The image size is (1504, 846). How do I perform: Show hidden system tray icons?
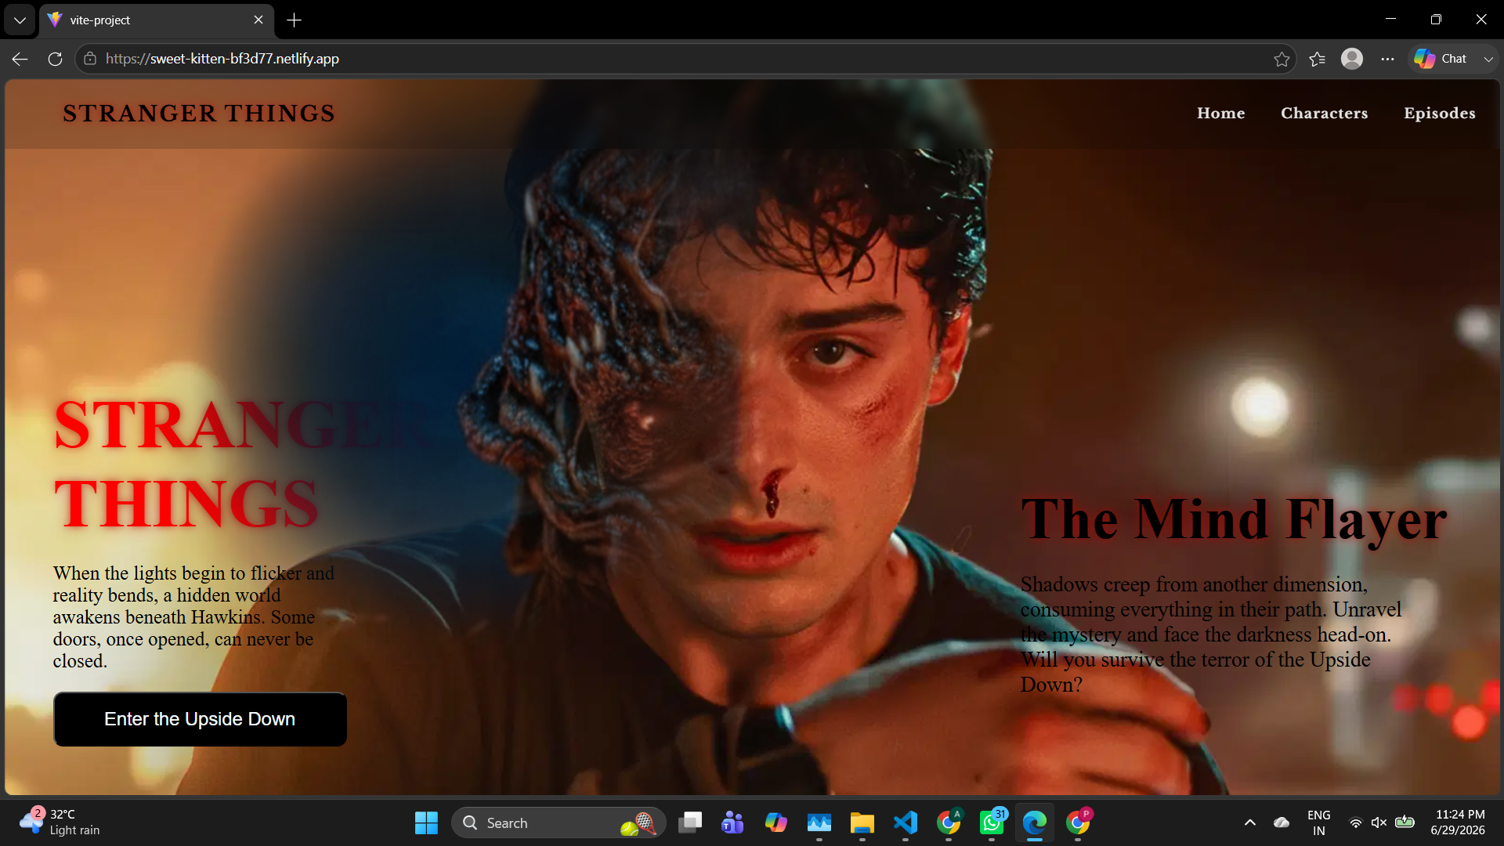click(1250, 822)
